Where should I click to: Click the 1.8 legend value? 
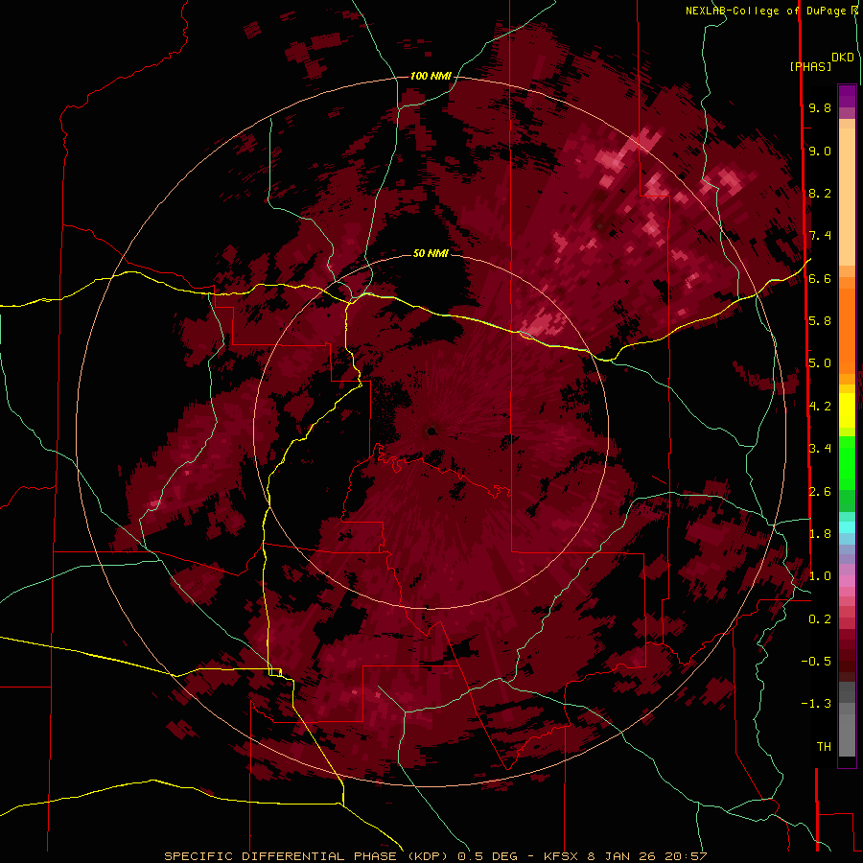[820, 534]
